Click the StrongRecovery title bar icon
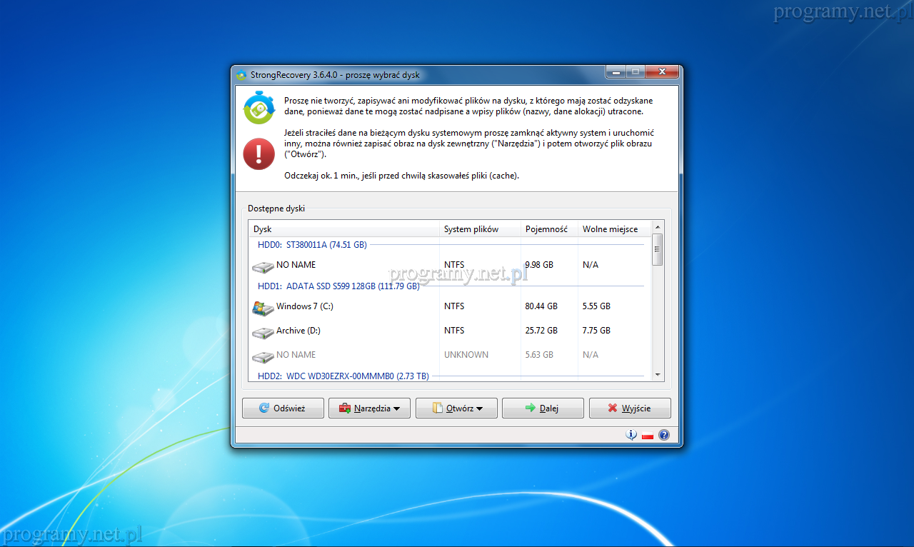The width and height of the screenshot is (914, 547). pyautogui.click(x=241, y=75)
